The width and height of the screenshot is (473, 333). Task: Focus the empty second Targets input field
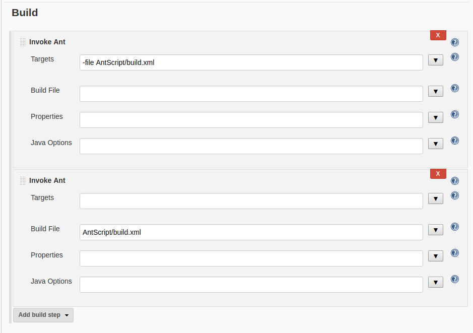[x=251, y=201]
